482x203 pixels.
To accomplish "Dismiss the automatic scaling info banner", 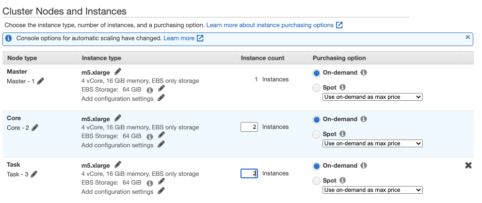I will point(467,37).
